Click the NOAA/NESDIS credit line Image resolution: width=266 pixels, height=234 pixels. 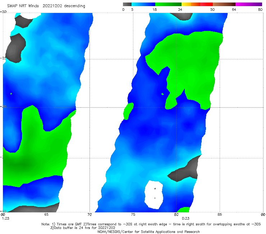pyautogui.click(x=148, y=232)
